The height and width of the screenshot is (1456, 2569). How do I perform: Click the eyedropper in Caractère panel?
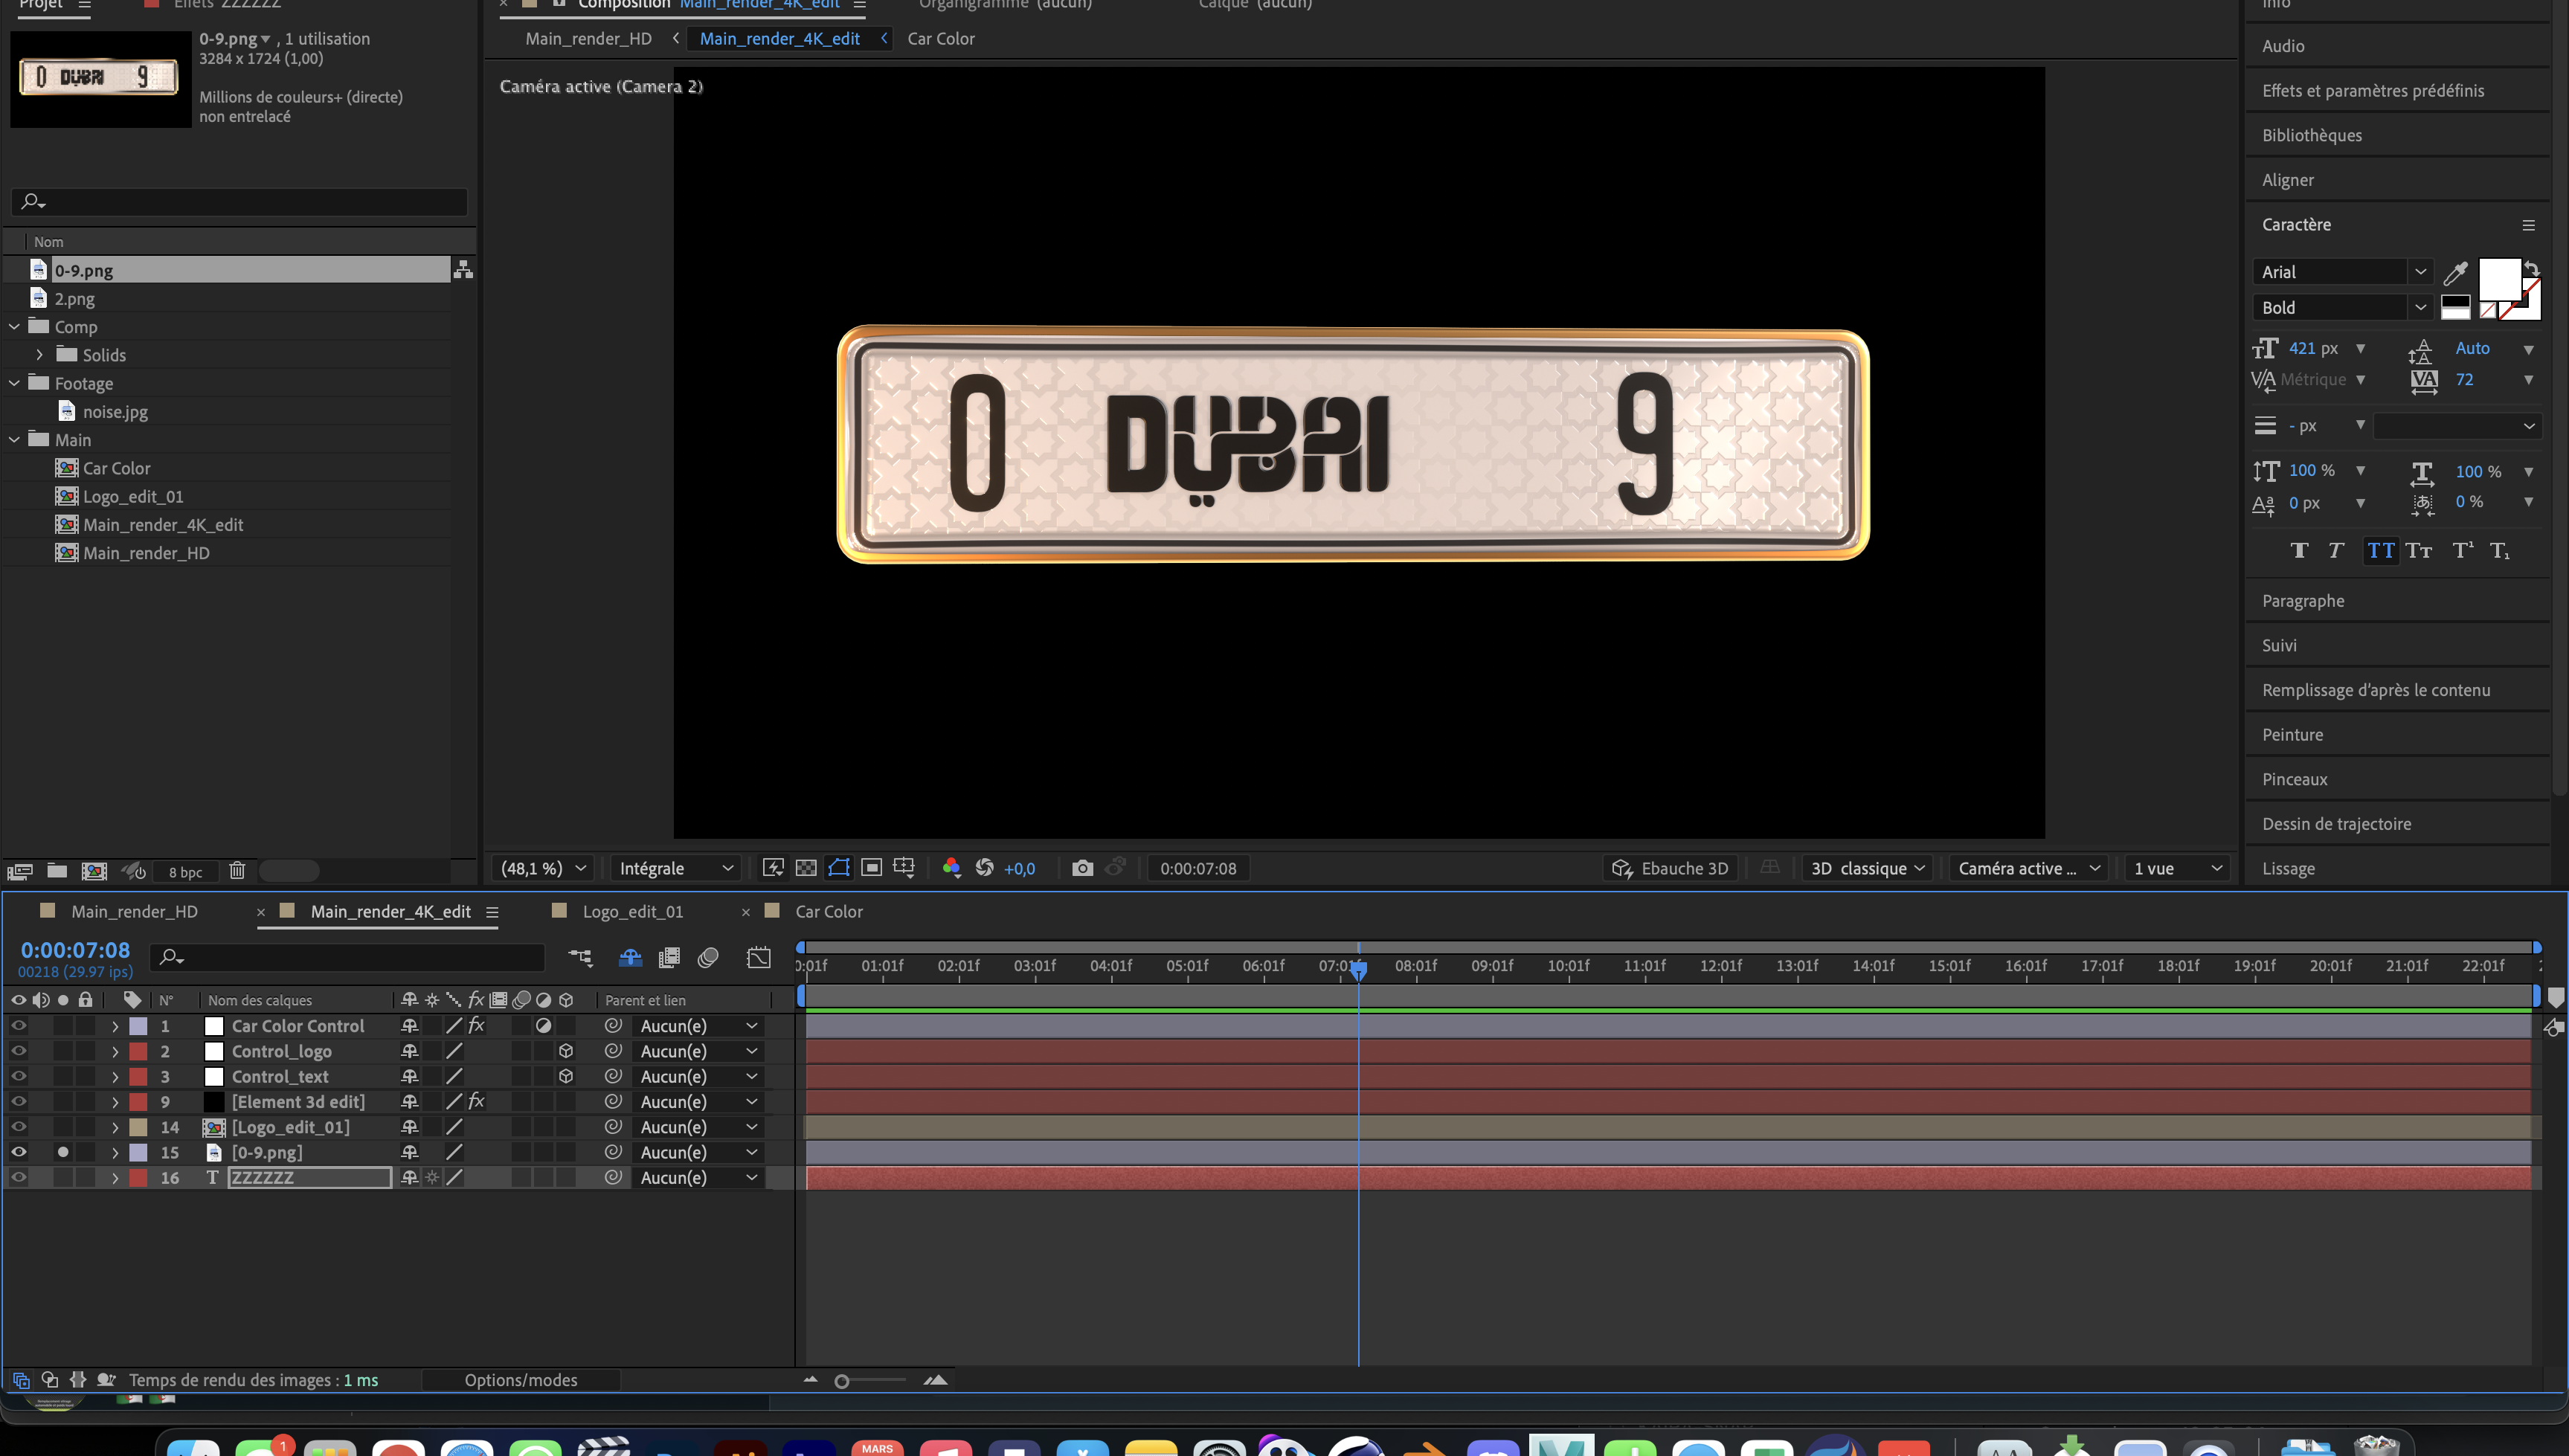click(2455, 273)
